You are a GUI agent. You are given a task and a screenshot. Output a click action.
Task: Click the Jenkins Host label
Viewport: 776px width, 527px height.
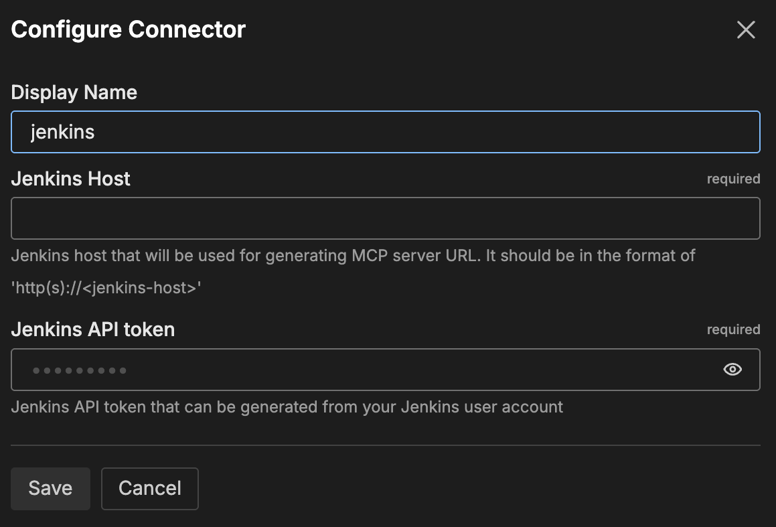click(71, 179)
